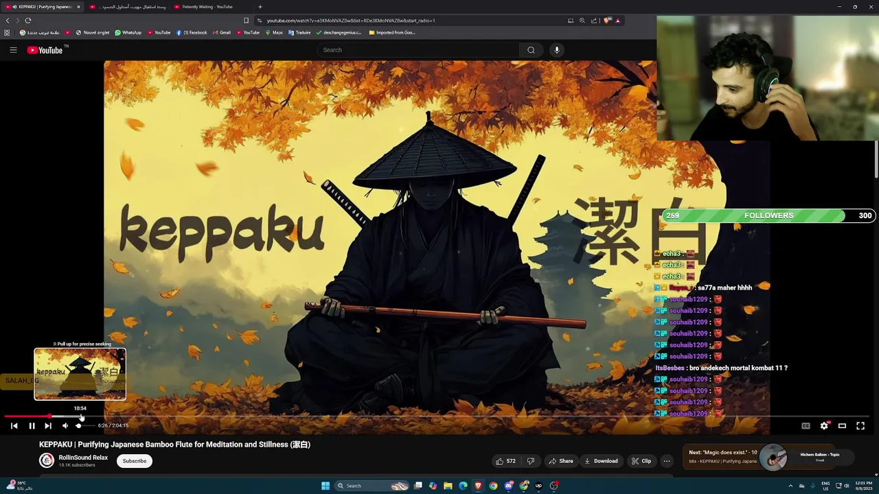
Task: Click the weather widget on the taskbar
Action: [x=19, y=486]
